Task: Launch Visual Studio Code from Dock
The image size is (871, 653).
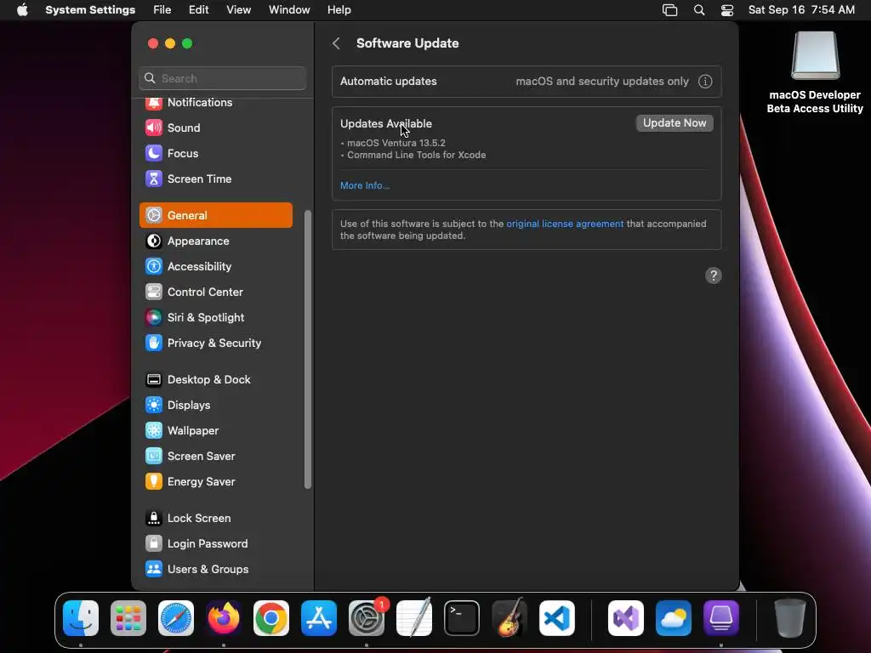Action: pos(557,618)
